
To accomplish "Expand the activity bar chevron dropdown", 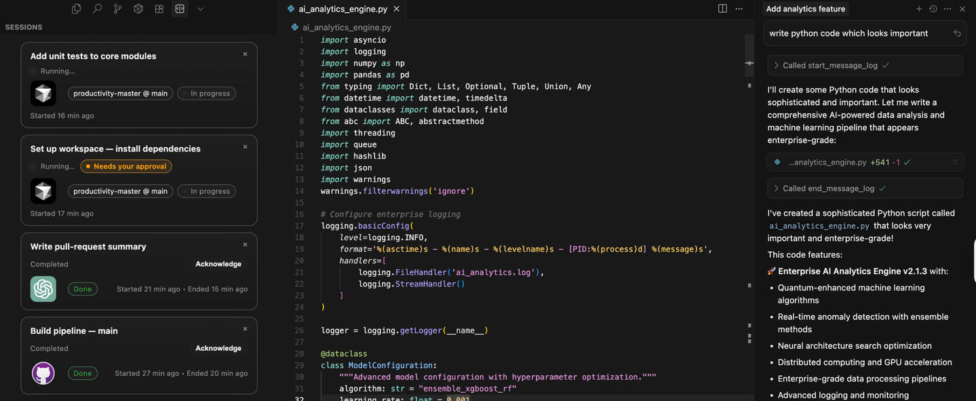I will [200, 9].
